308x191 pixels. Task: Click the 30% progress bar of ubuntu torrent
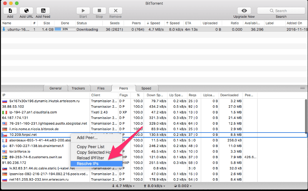pos(65,29)
